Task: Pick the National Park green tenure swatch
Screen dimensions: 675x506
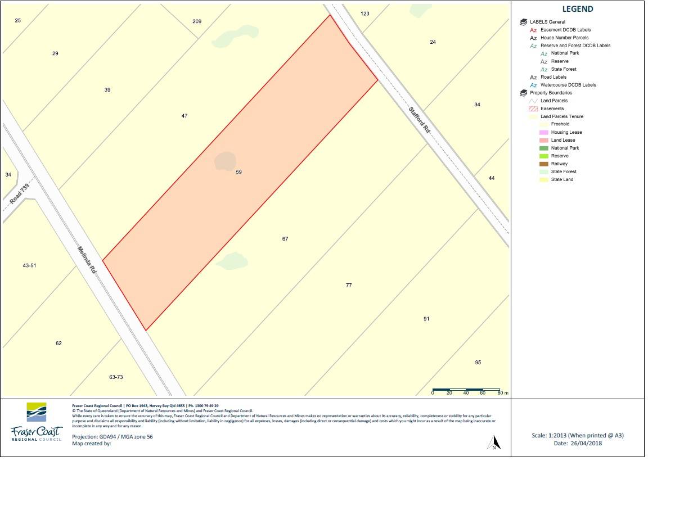Action: [543, 148]
